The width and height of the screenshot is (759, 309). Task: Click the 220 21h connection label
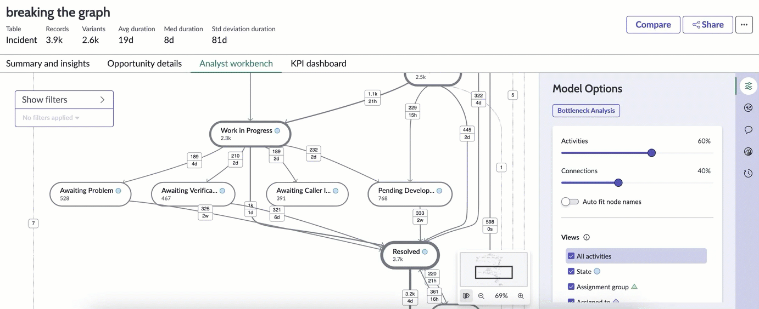tap(432, 277)
